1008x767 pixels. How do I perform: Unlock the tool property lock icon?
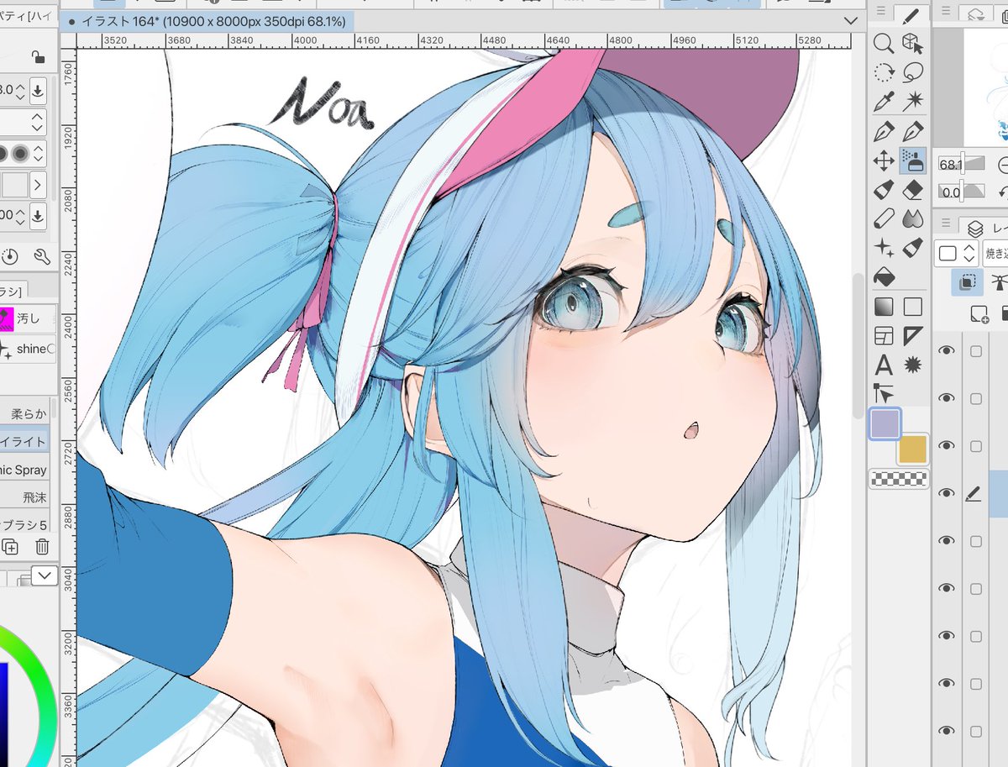[x=38, y=56]
